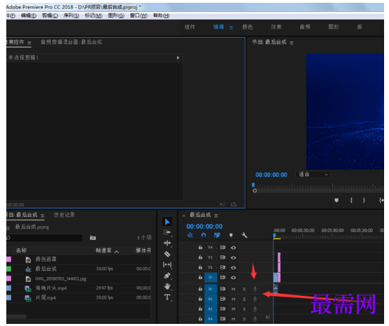Image resolution: width=389 pixels, height=326 pixels.
Task: Click export icon at Effect Controls bottom
Action: coord(234,204)
